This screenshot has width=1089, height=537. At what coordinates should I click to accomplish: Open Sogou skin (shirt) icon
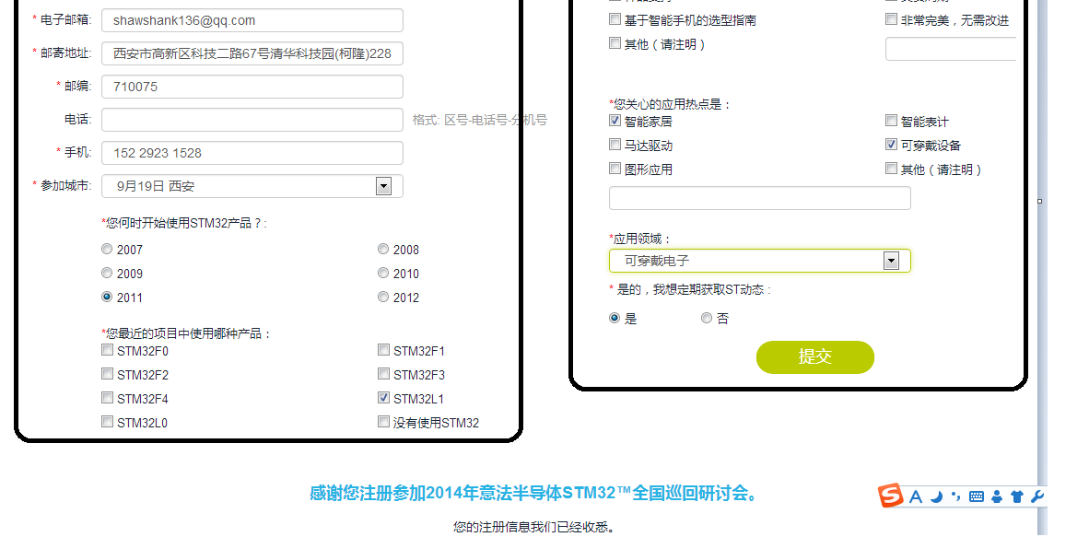point(1017,496)
